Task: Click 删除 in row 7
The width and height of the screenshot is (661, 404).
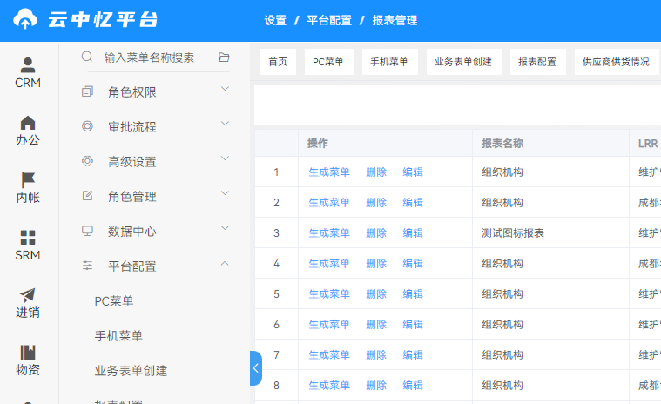Action: pos(376,354)
